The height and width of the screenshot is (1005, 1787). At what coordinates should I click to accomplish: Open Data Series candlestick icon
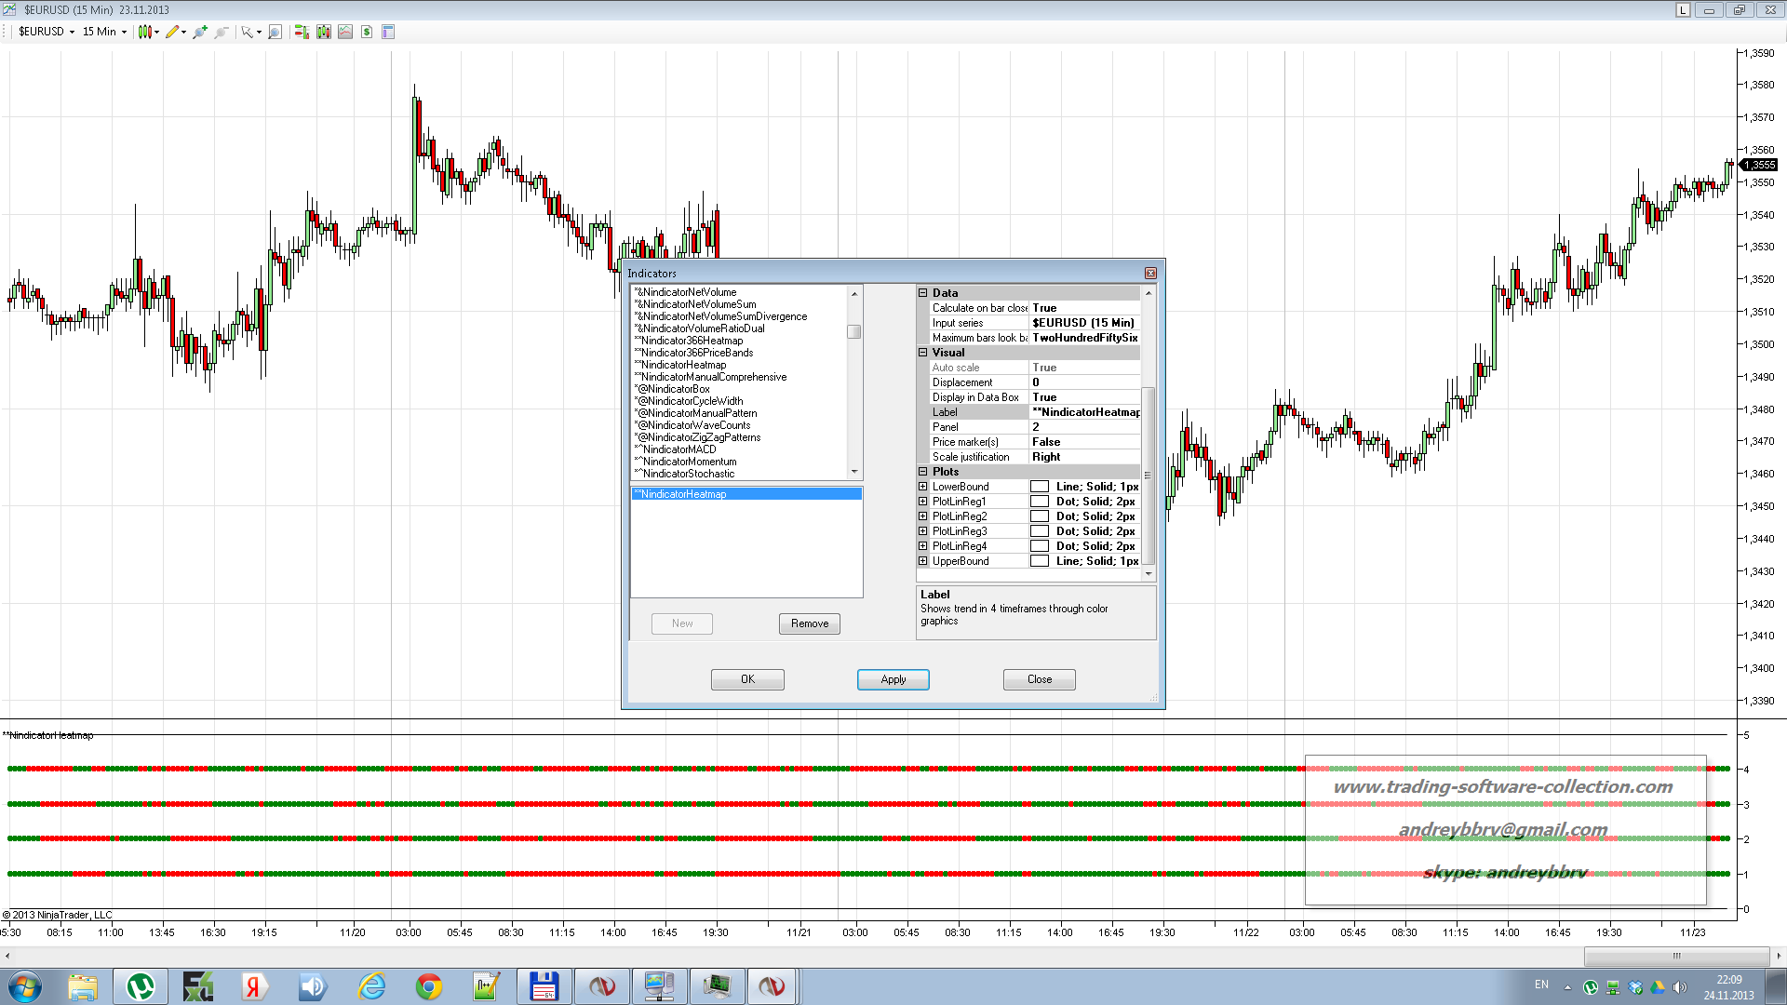pos(324,32)
